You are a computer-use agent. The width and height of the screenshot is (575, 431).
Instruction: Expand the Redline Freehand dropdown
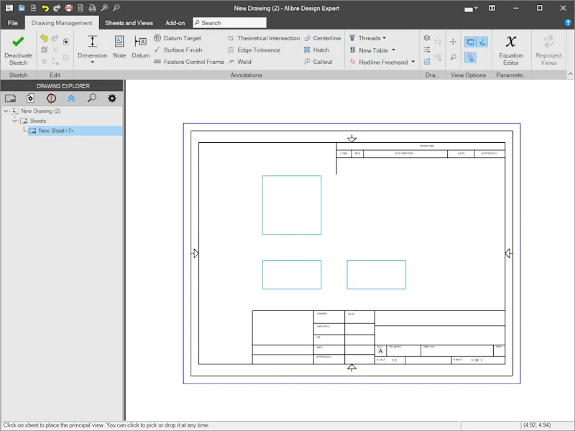tap(413, 62)
